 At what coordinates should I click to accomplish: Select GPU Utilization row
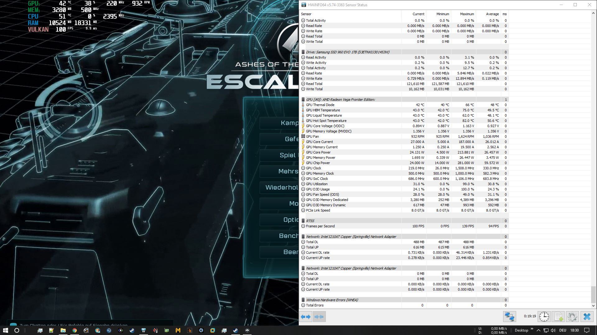[404, 184]
